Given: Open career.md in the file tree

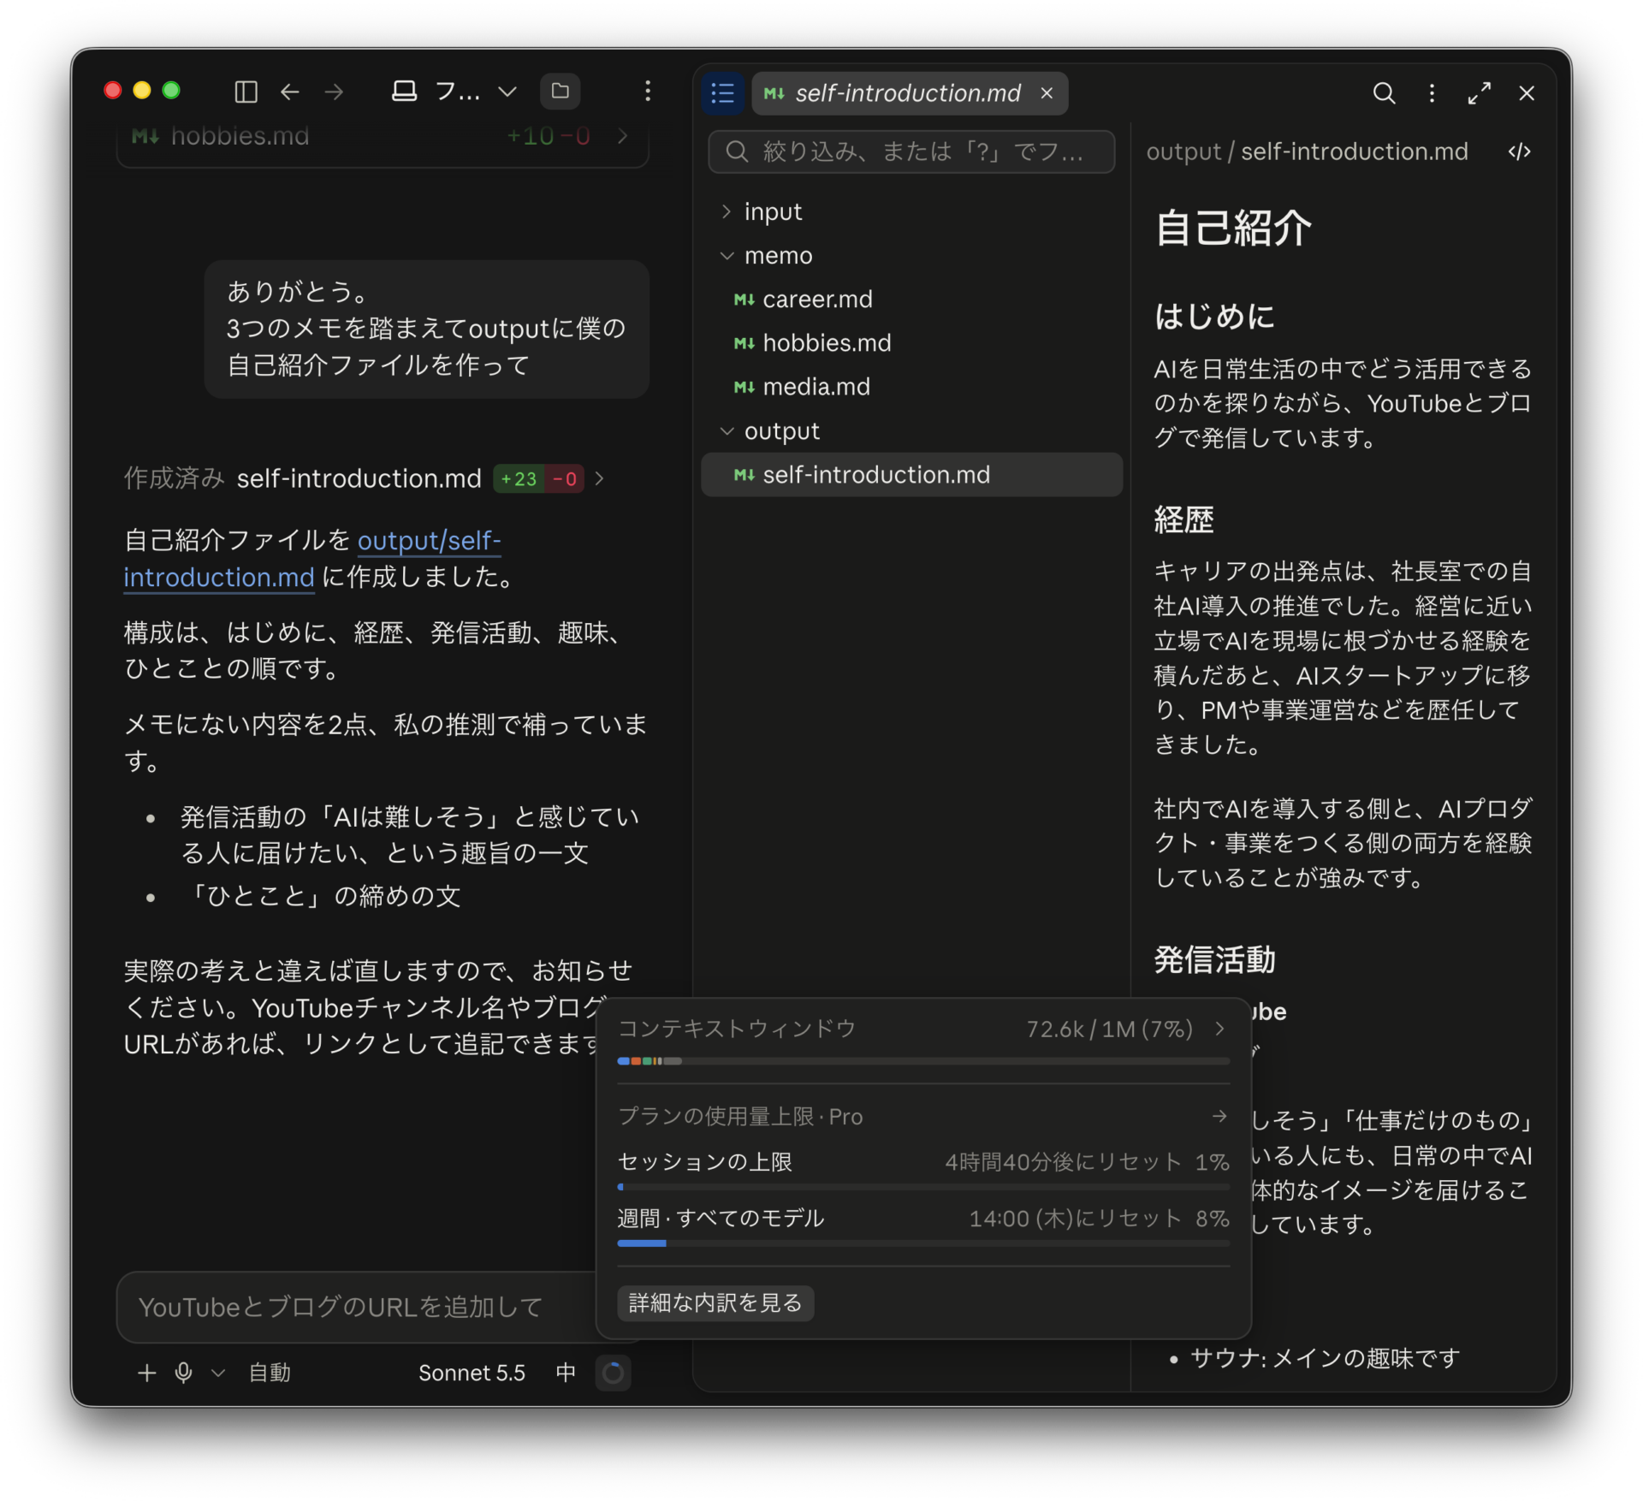Looking at the screenshot, I should [911, 300].
